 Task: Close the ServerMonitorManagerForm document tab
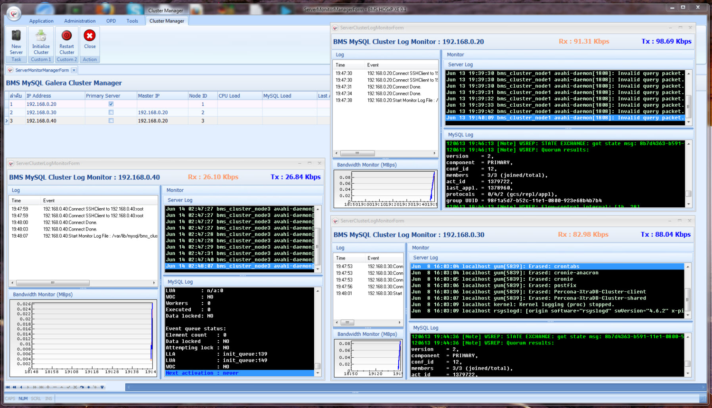click(74, 69)
